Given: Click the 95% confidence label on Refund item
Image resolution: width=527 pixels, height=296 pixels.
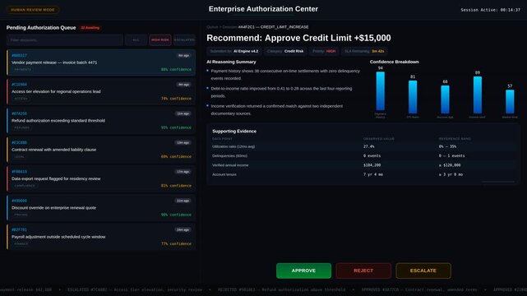Looking at the screenshot, I should (x=176, y=127).
